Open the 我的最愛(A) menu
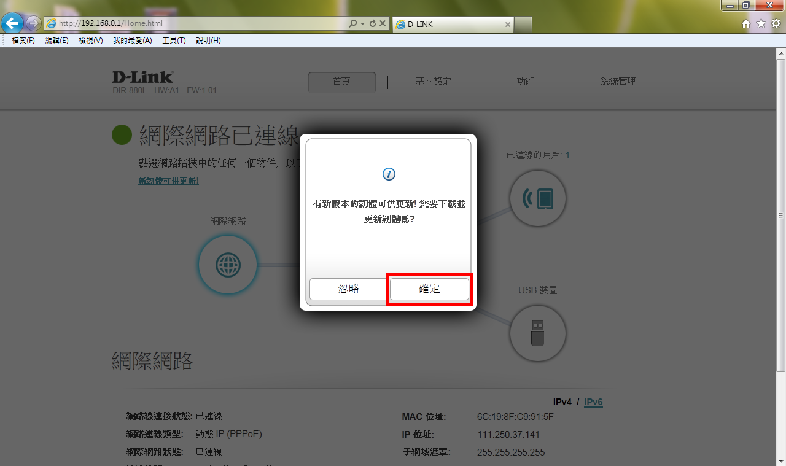Screen dimensions: 786x466 pyautogui.click(x=132, y=41)
